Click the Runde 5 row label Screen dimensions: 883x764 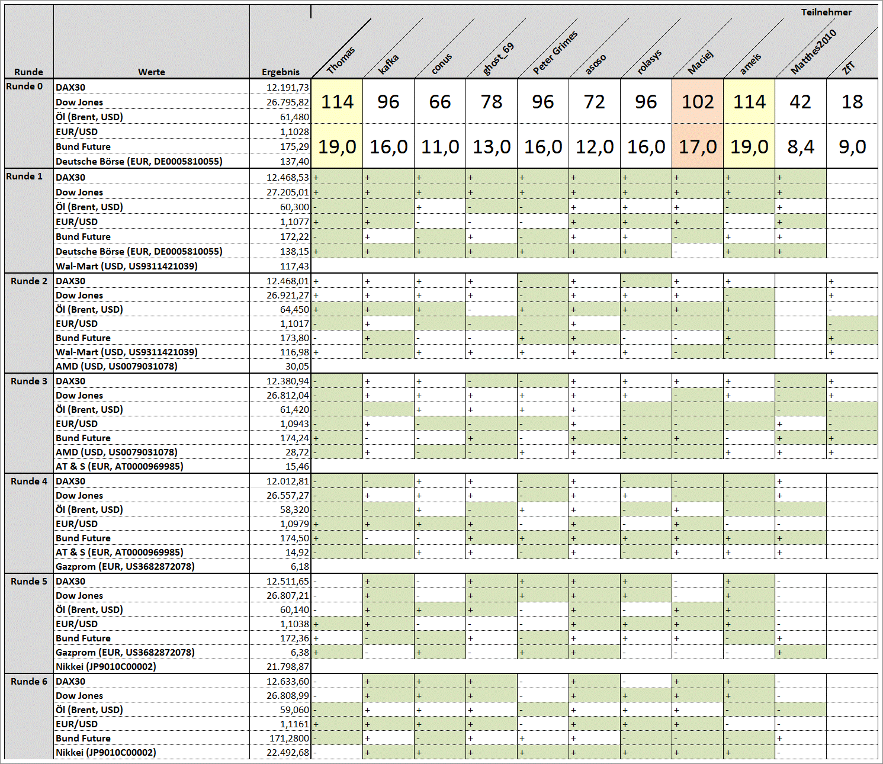(x=29, y=581)
